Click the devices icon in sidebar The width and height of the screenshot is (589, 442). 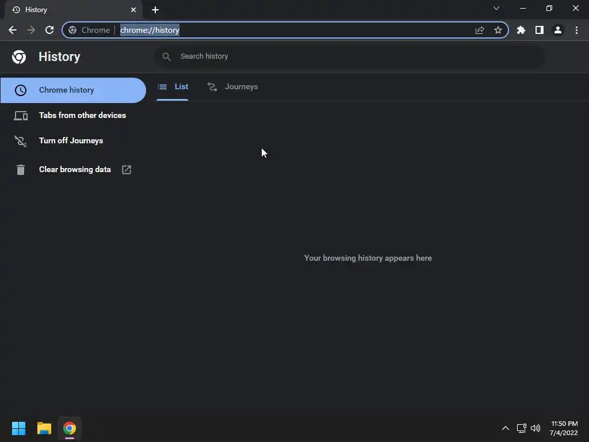coord(21,116)
